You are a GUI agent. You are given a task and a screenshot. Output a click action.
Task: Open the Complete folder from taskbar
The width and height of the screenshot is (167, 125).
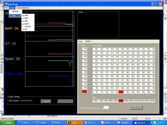[x=124, y=123]
